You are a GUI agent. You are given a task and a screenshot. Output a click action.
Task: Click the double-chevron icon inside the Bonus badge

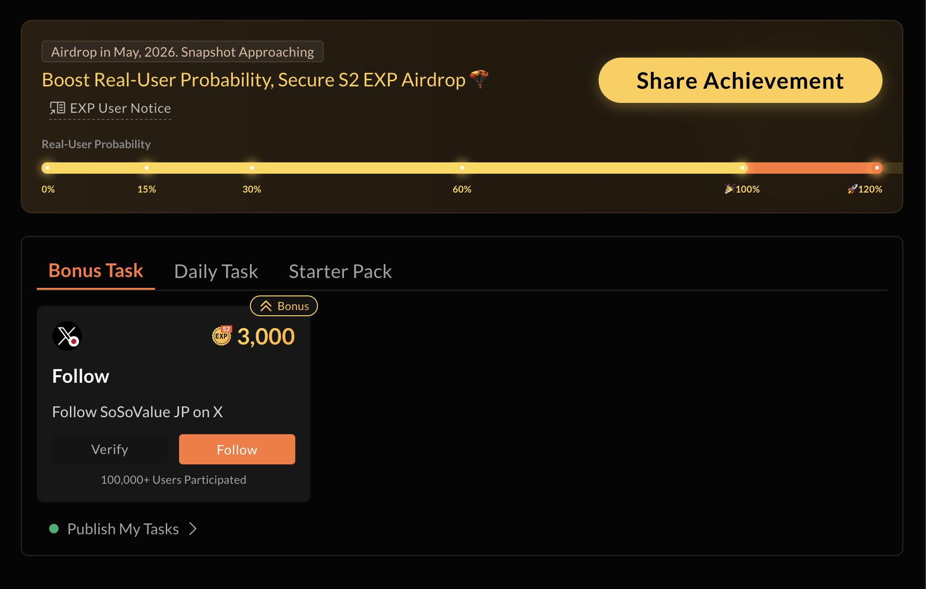[x=265, y=305]
